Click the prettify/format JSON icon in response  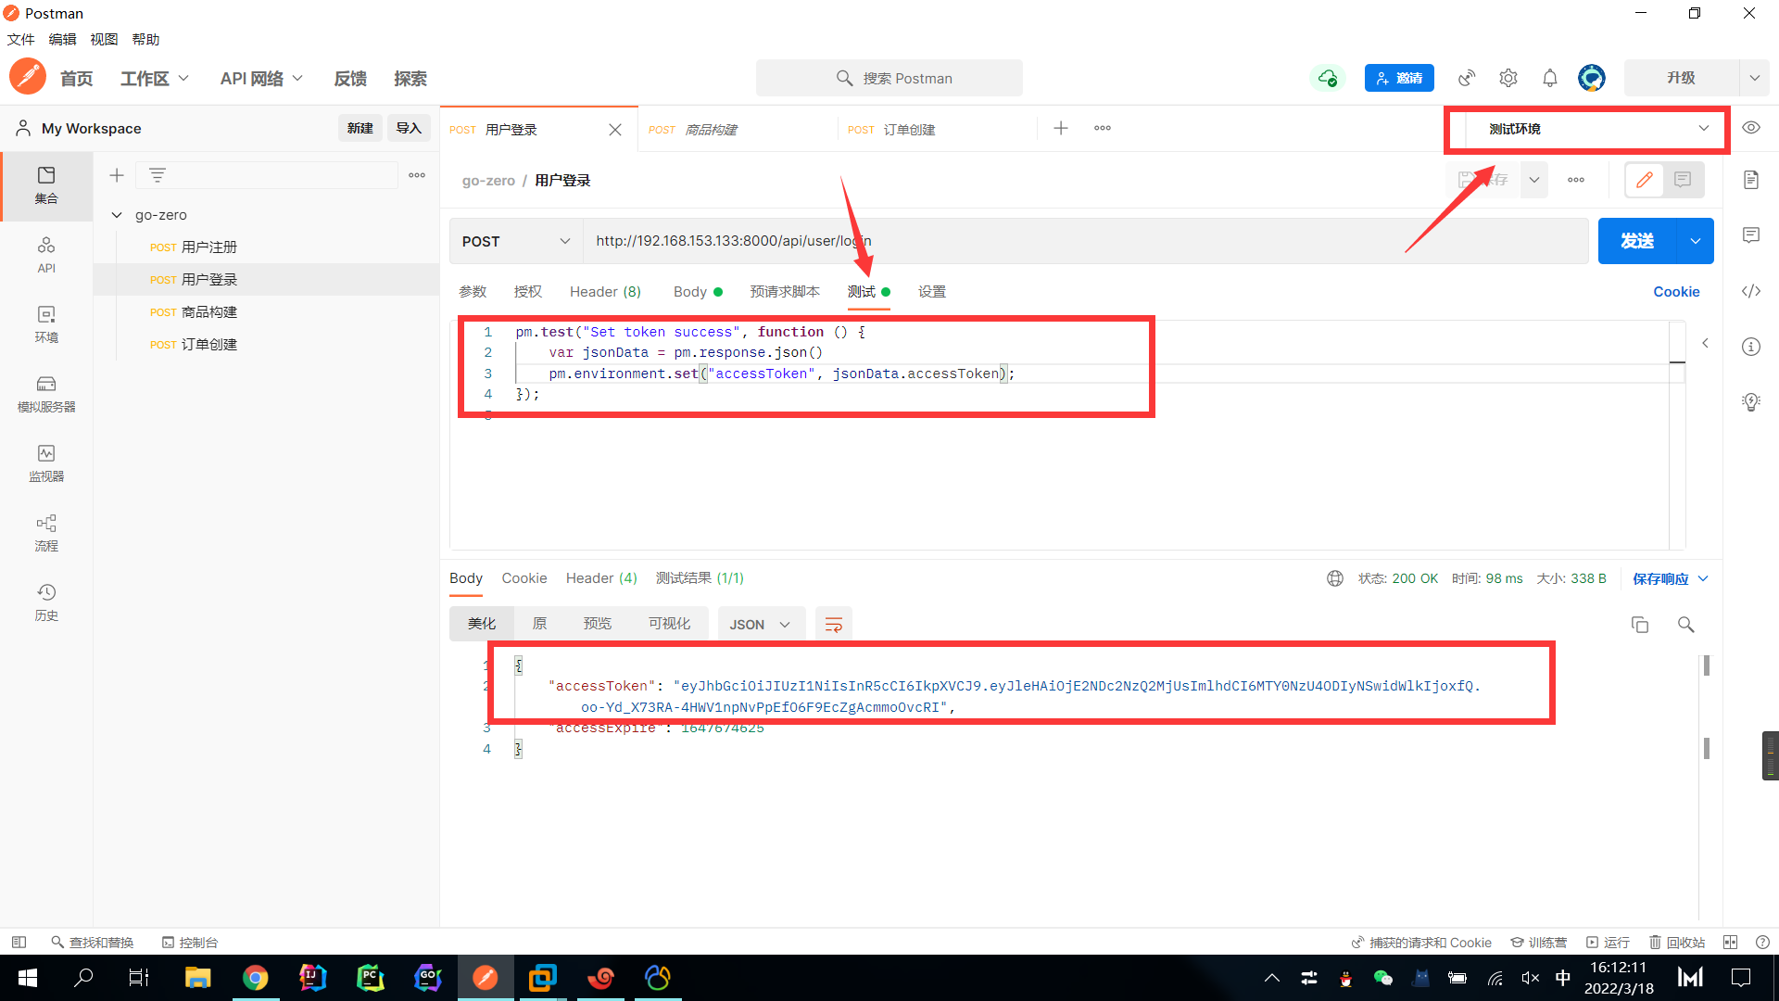(x=833, y=625)
